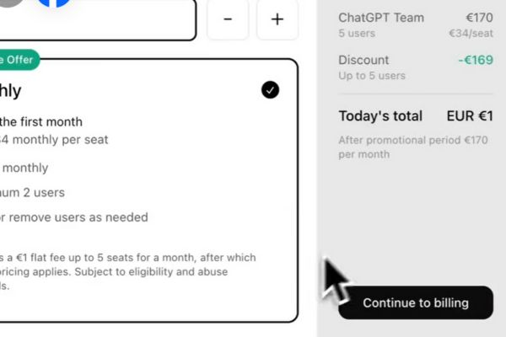Select the monthly plan card heading
Image resolution: width=506 pixels, height=337 pixels.
pos(11,91)
